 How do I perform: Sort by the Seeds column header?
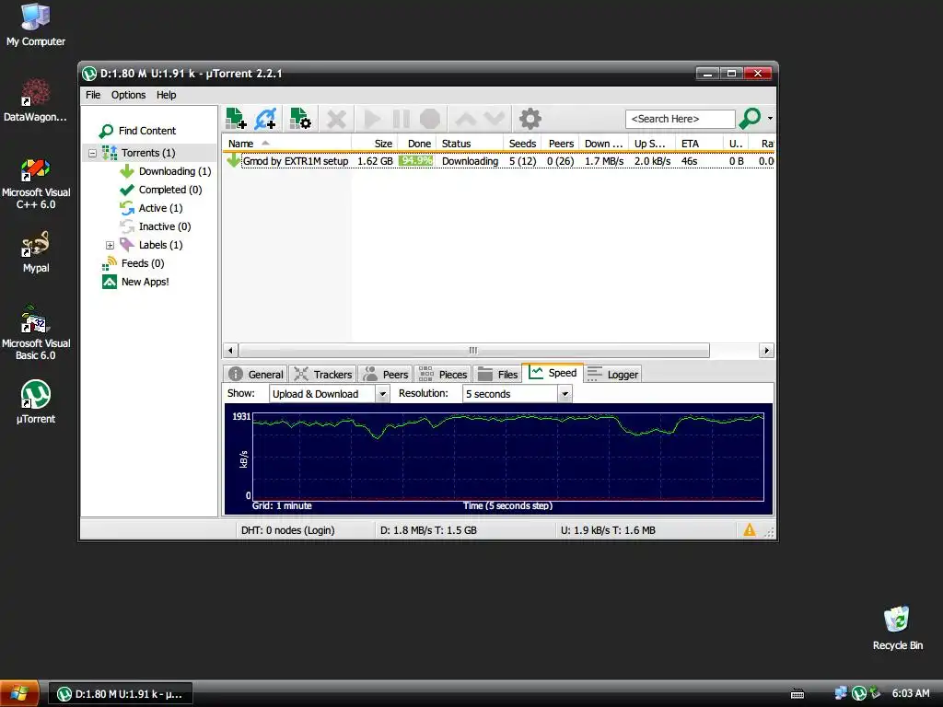tap(522, 144)
